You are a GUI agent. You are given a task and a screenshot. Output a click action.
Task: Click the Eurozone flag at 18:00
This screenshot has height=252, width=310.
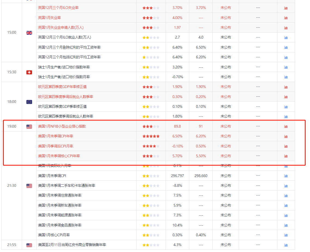(29, 102)
